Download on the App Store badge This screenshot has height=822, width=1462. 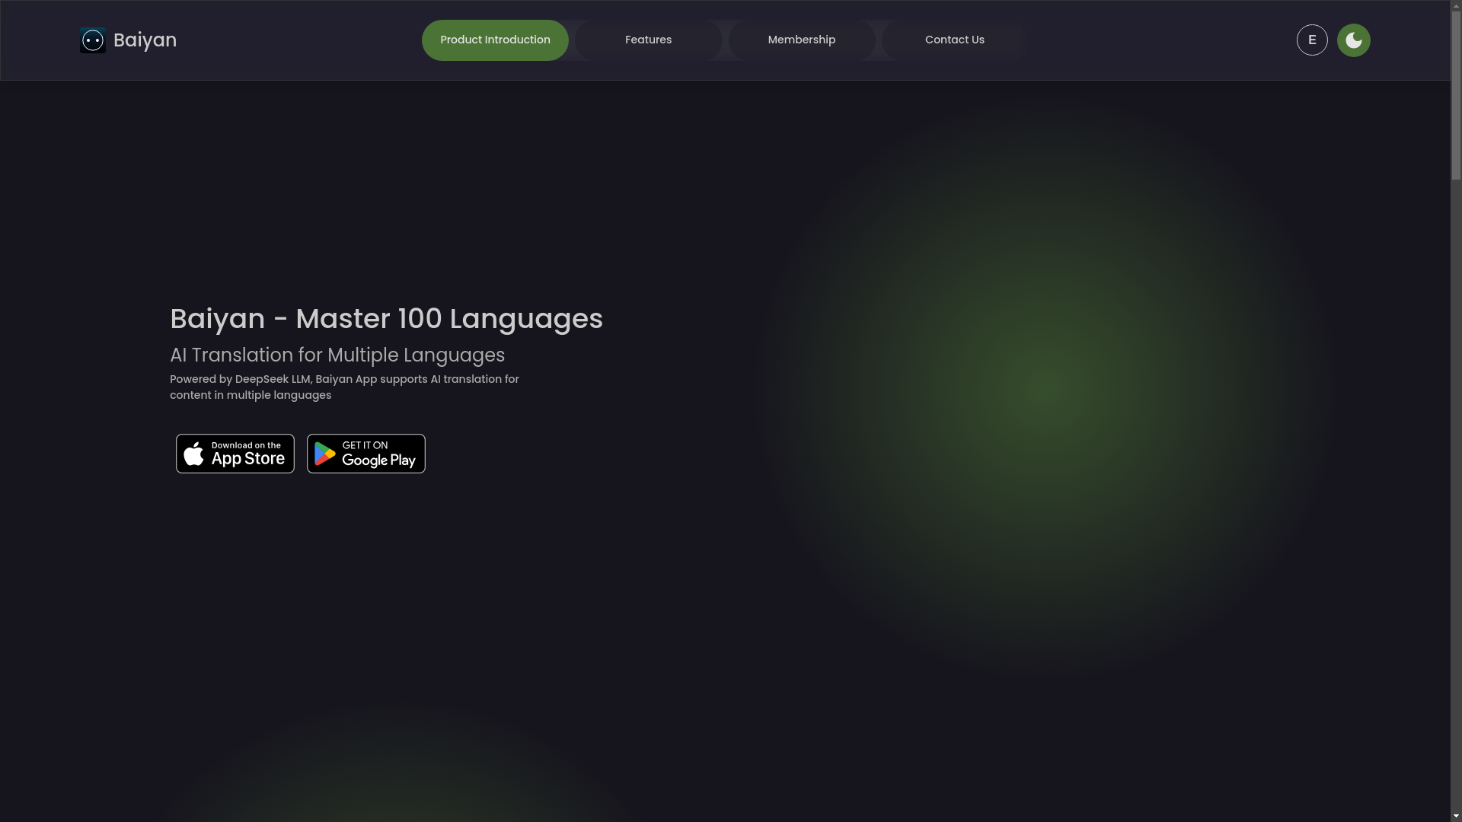235,454
